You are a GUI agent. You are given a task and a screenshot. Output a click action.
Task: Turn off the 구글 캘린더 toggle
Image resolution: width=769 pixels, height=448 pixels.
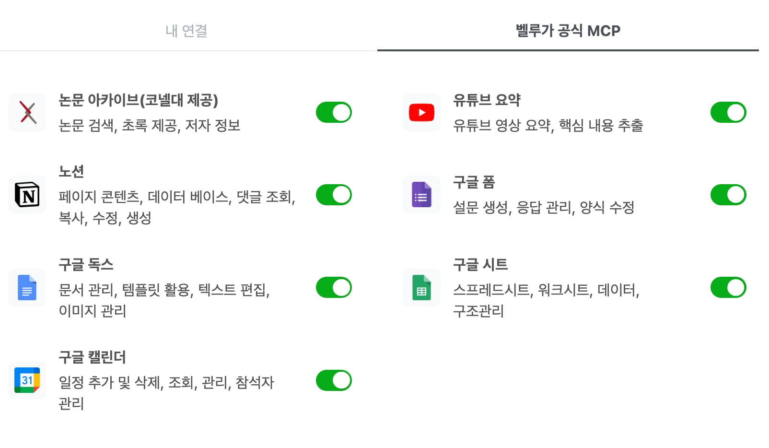tap(334, 380)
